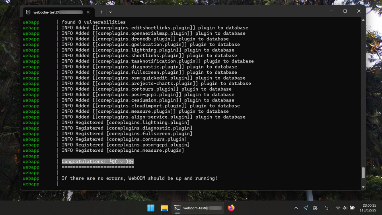382x215 pixels.
Task: Click the cesiumion plugin log line
Action: (x=148, y=100)
